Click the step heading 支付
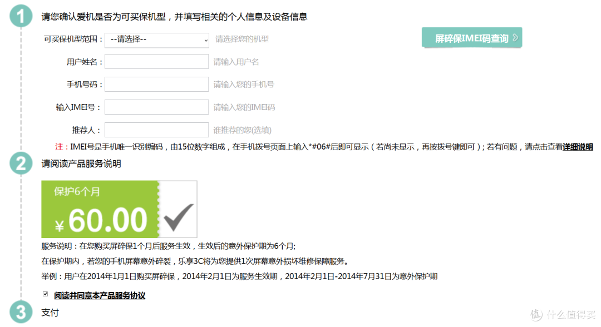 [x=50, y=313]
